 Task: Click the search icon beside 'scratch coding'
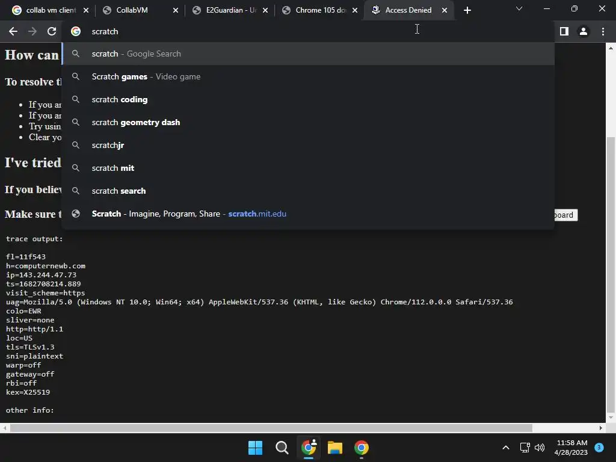76,99
